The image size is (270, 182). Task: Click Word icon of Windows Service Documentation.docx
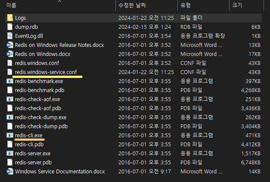(x=10, y=171)
